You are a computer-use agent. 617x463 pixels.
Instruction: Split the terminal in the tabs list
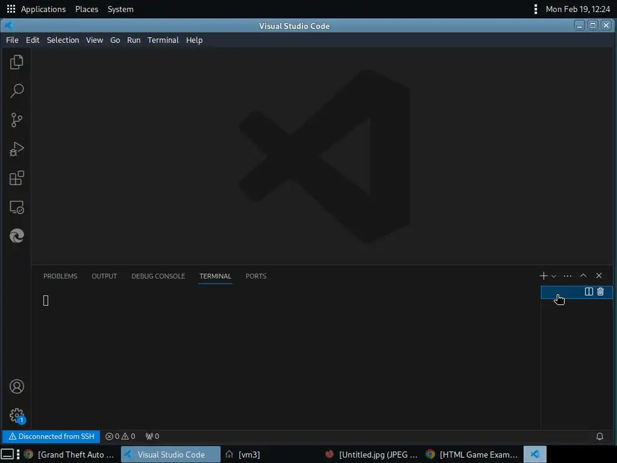(589, 292)
